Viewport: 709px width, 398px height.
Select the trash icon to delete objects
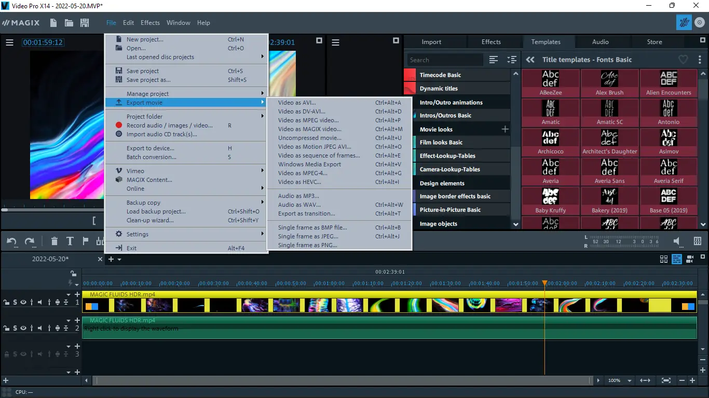[x=54, y=241]
